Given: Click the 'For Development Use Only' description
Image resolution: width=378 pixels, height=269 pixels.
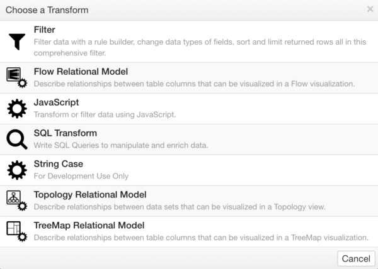Looking at the screenshot, I should (81, 176).
